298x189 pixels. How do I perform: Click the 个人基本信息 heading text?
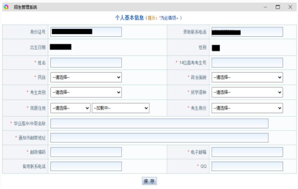129,18
